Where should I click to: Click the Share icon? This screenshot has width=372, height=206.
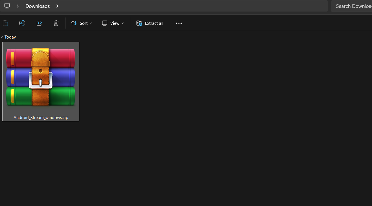coord(39,23)
